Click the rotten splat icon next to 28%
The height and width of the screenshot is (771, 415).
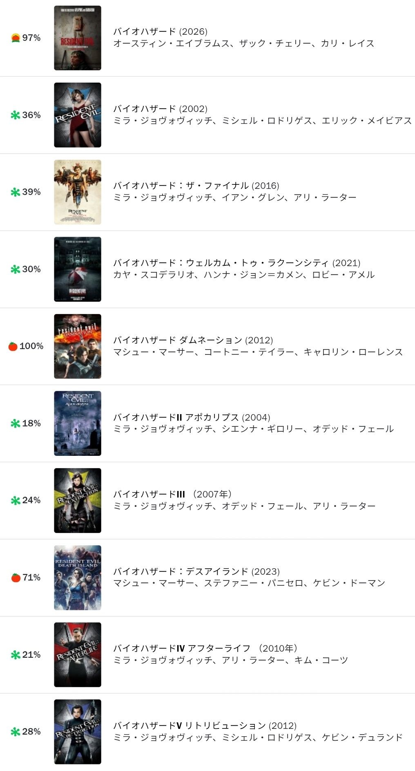coord(16,732)
